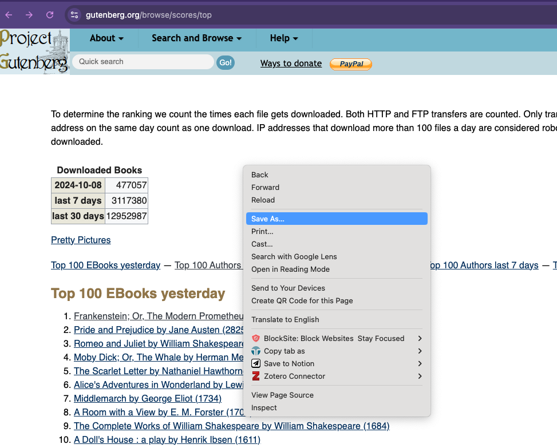Expand the Copy tab as submenu

(x=420, y=351)
